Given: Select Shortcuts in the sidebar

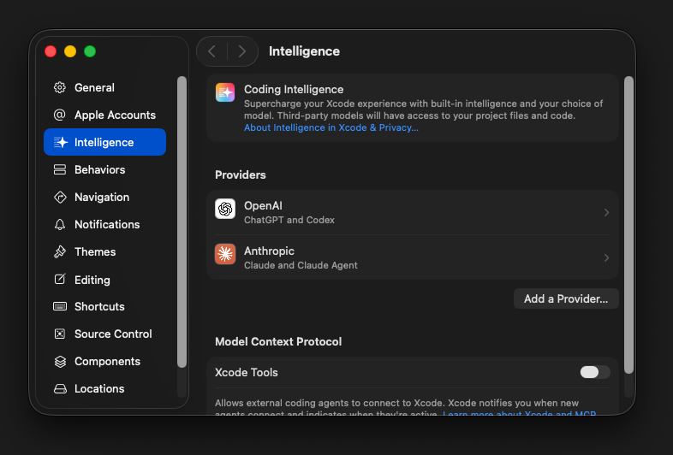Looking at the screenshot, I should tap(104, 307).
